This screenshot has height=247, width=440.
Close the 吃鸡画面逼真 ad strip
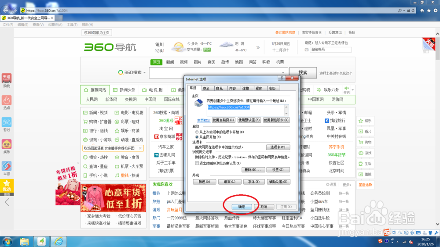click(140, 148)
